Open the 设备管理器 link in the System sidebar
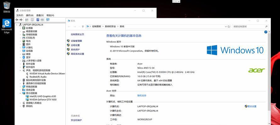280x125 pixels. [x=76, y=41]
